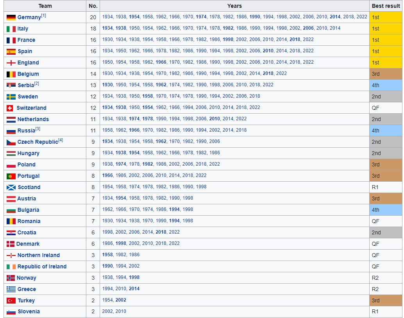Click the Sweden flag icon
This screenshot has height=318, width=404.
point(11,97)
